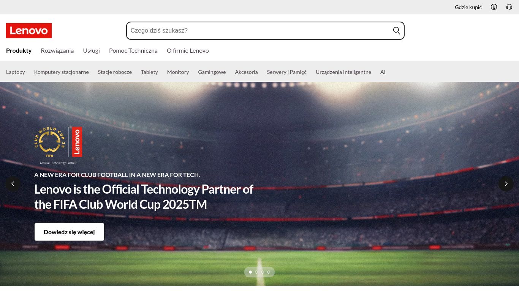Open the Rozwiązania menu

57,50
